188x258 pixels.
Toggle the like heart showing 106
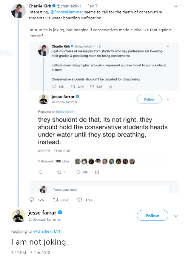pyautogui.click(x=78, y=172)
